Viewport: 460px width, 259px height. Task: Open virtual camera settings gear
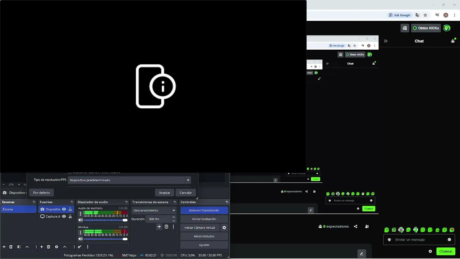point(224,228)
